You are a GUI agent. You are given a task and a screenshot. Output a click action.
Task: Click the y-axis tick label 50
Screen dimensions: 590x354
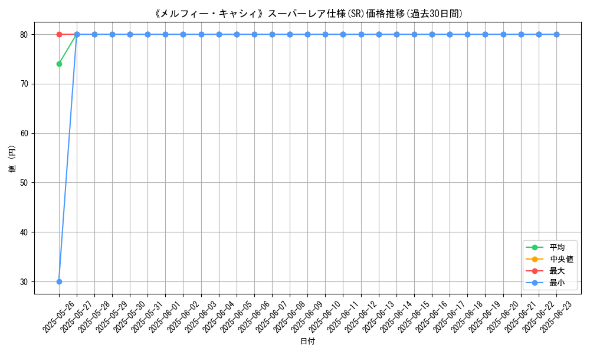pos(24,183)
